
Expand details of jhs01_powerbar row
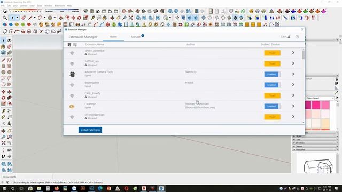click(293, 53)
